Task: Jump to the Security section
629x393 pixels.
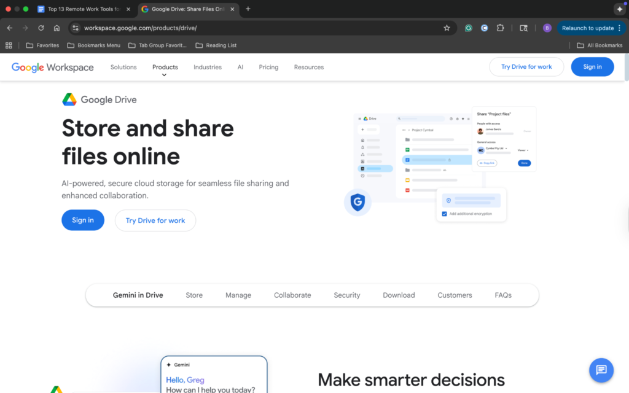Action: coord(347,295)
